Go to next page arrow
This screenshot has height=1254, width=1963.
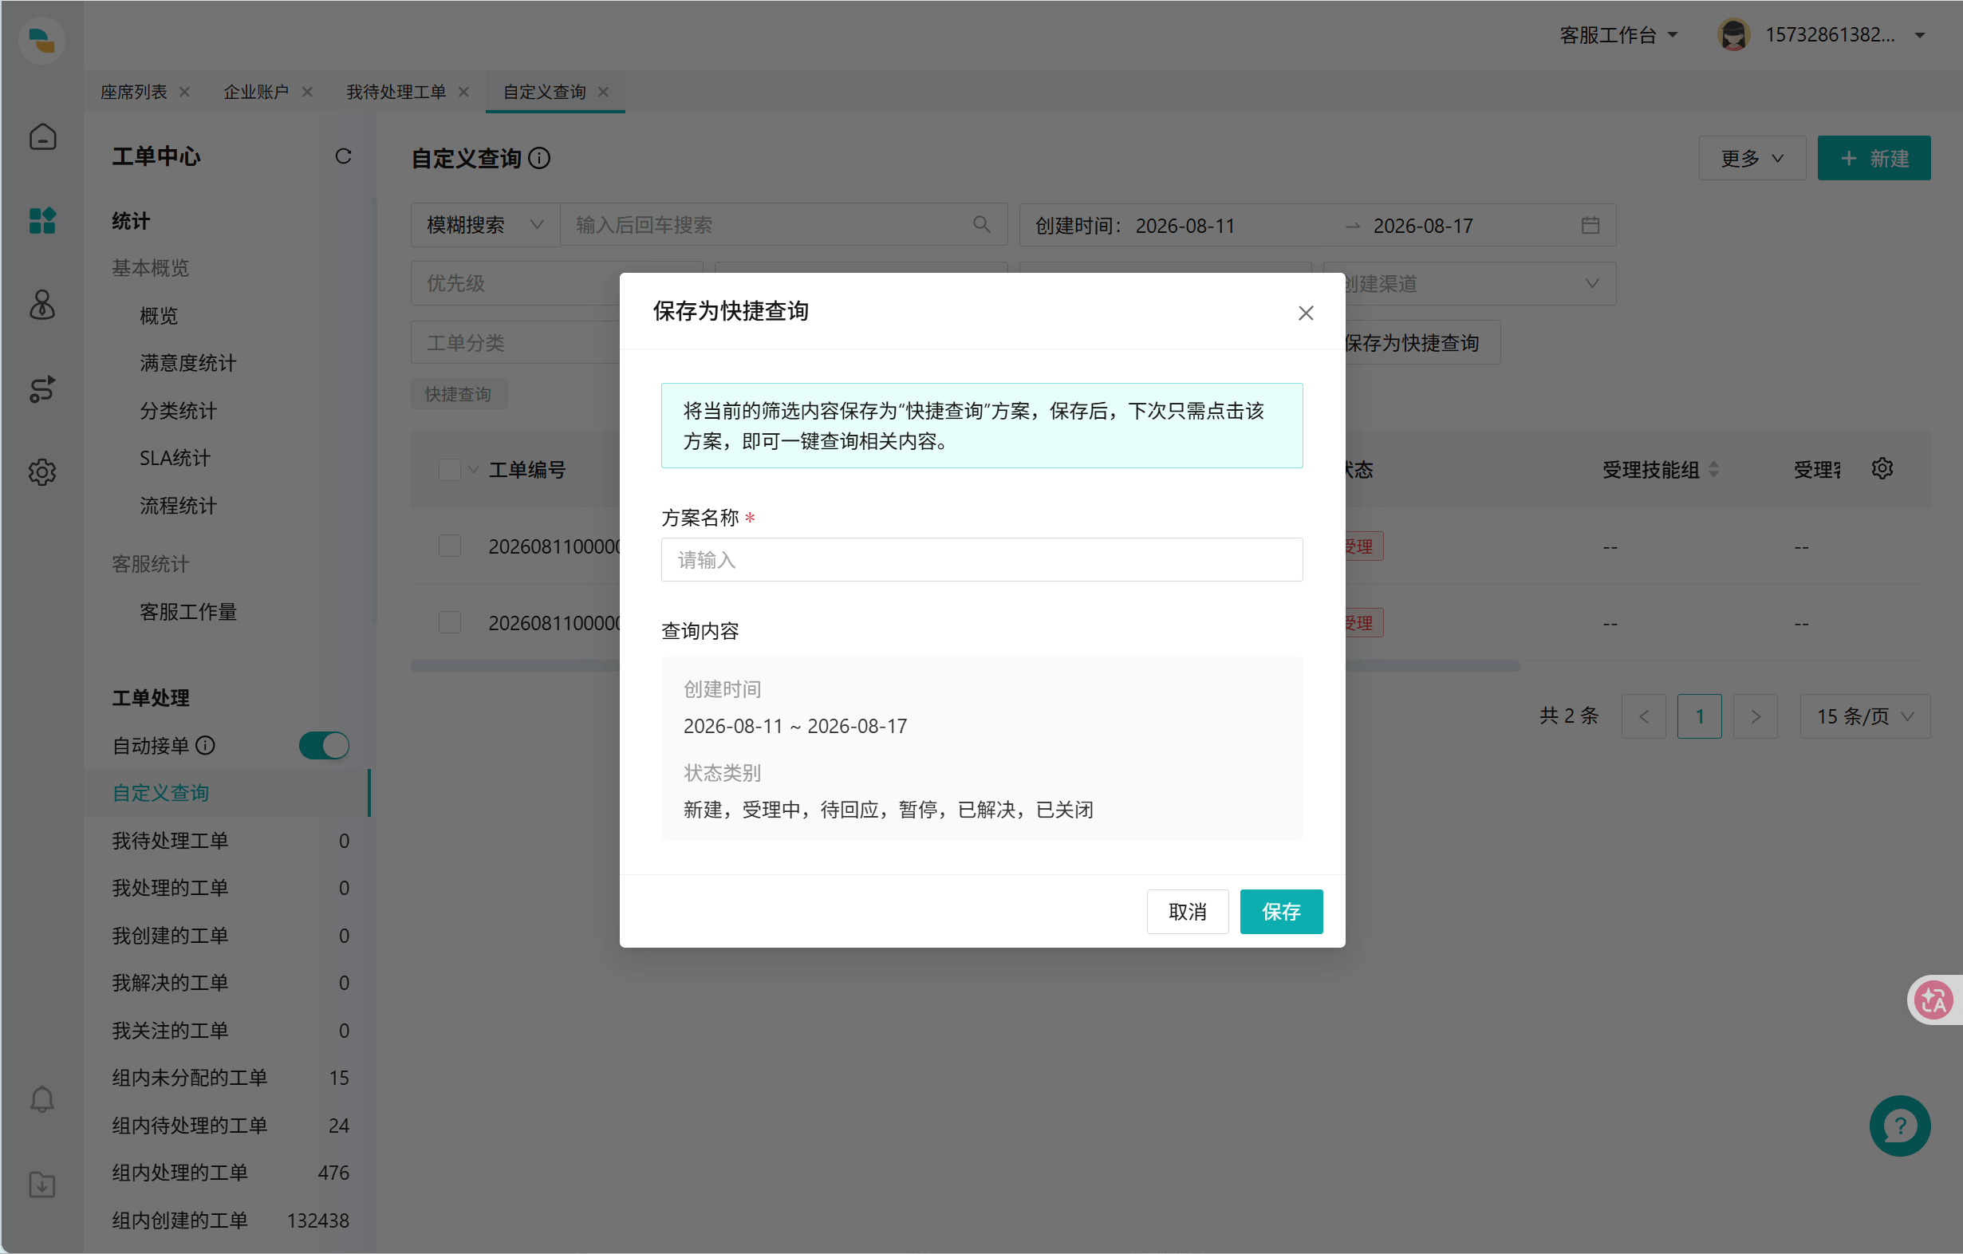click(1755, 716)
